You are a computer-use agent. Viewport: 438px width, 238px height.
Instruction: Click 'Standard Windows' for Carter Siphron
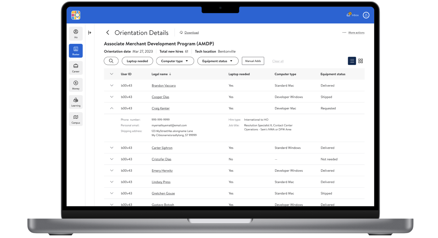(287, 148)
